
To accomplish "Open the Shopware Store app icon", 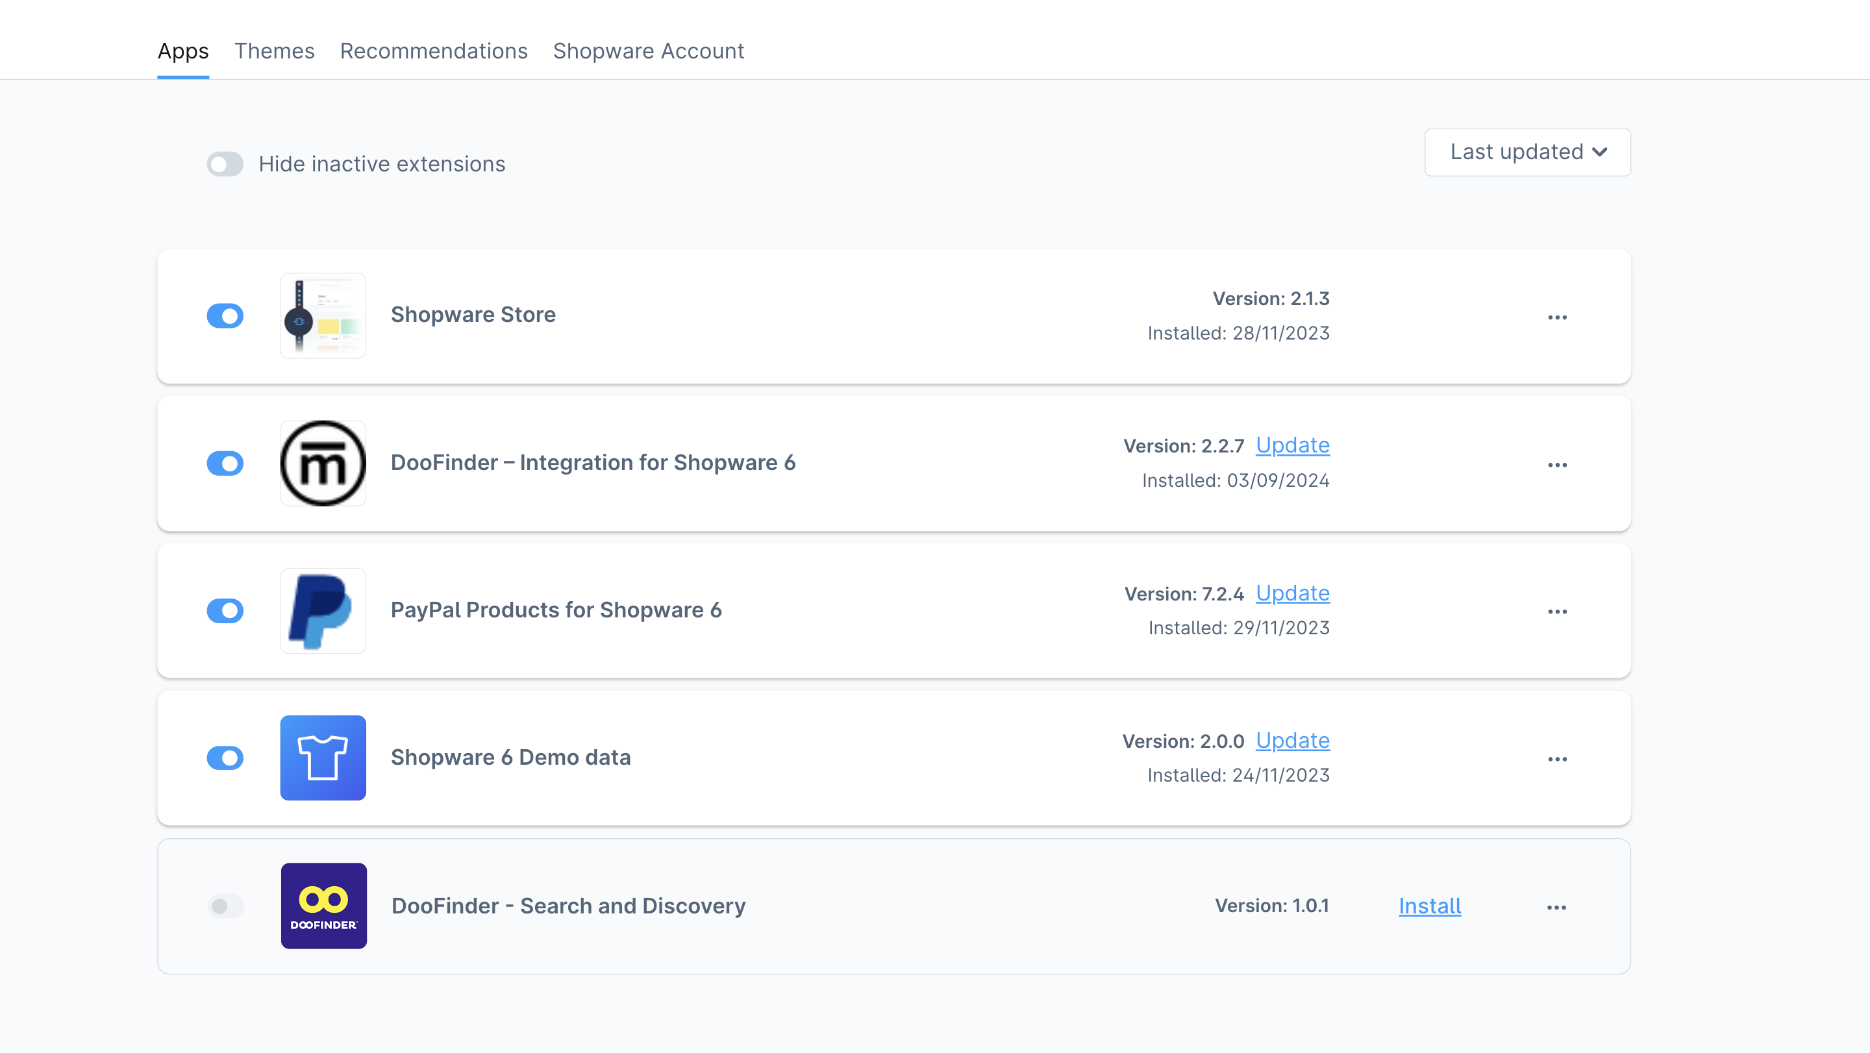I will pyautogui.click(x=323, y=316).
